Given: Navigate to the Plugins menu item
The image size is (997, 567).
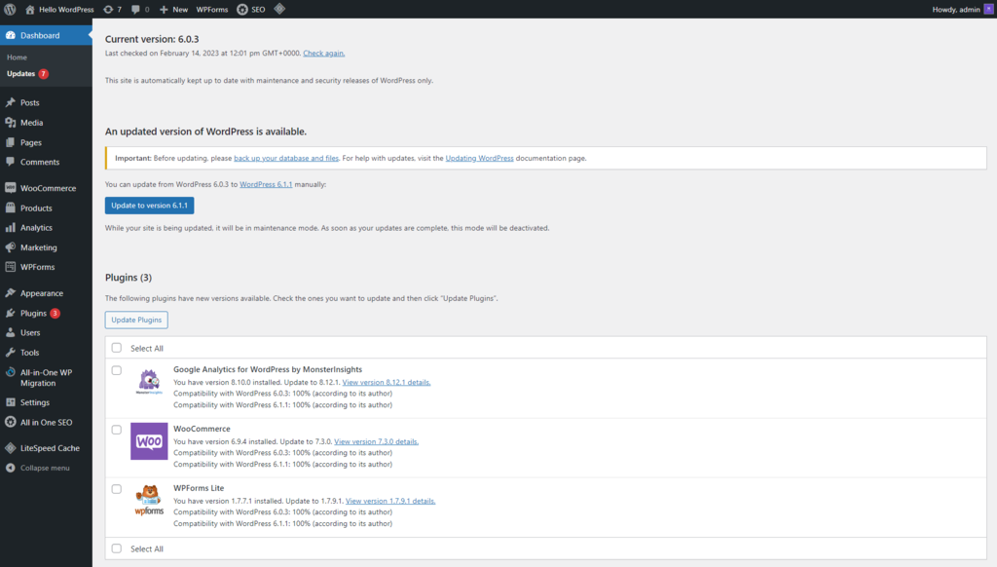Looking at the screenshot, I should [34, 312].
